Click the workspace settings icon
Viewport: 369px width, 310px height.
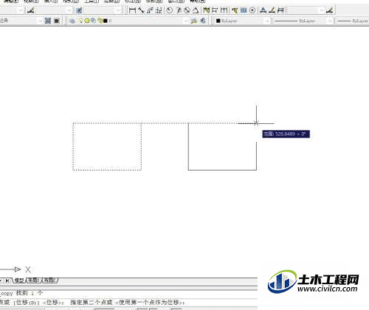pyautogui.click(x=48, y=21)
